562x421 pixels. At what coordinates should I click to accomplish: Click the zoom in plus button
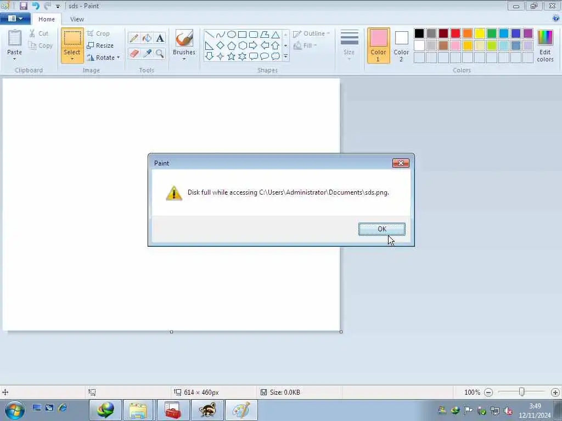(555, 392)
